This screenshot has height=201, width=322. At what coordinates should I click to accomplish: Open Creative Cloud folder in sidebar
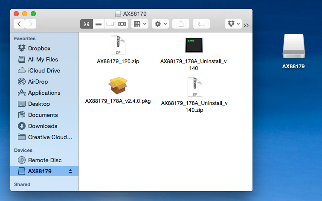click(x=44, y=137)
